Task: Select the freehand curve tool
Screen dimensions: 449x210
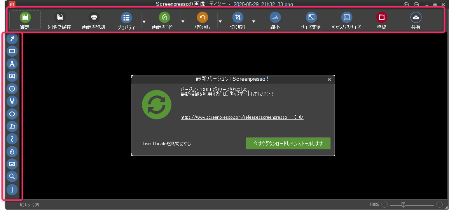Action: (12, 139)
